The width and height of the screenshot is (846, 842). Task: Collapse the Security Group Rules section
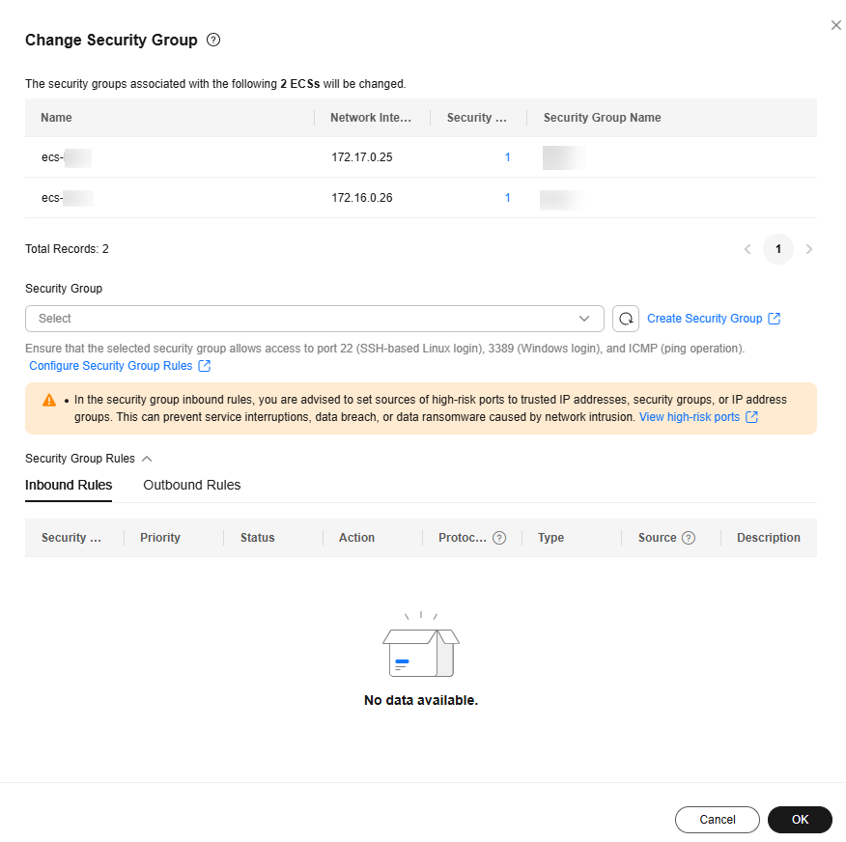[x=147, y=459]
